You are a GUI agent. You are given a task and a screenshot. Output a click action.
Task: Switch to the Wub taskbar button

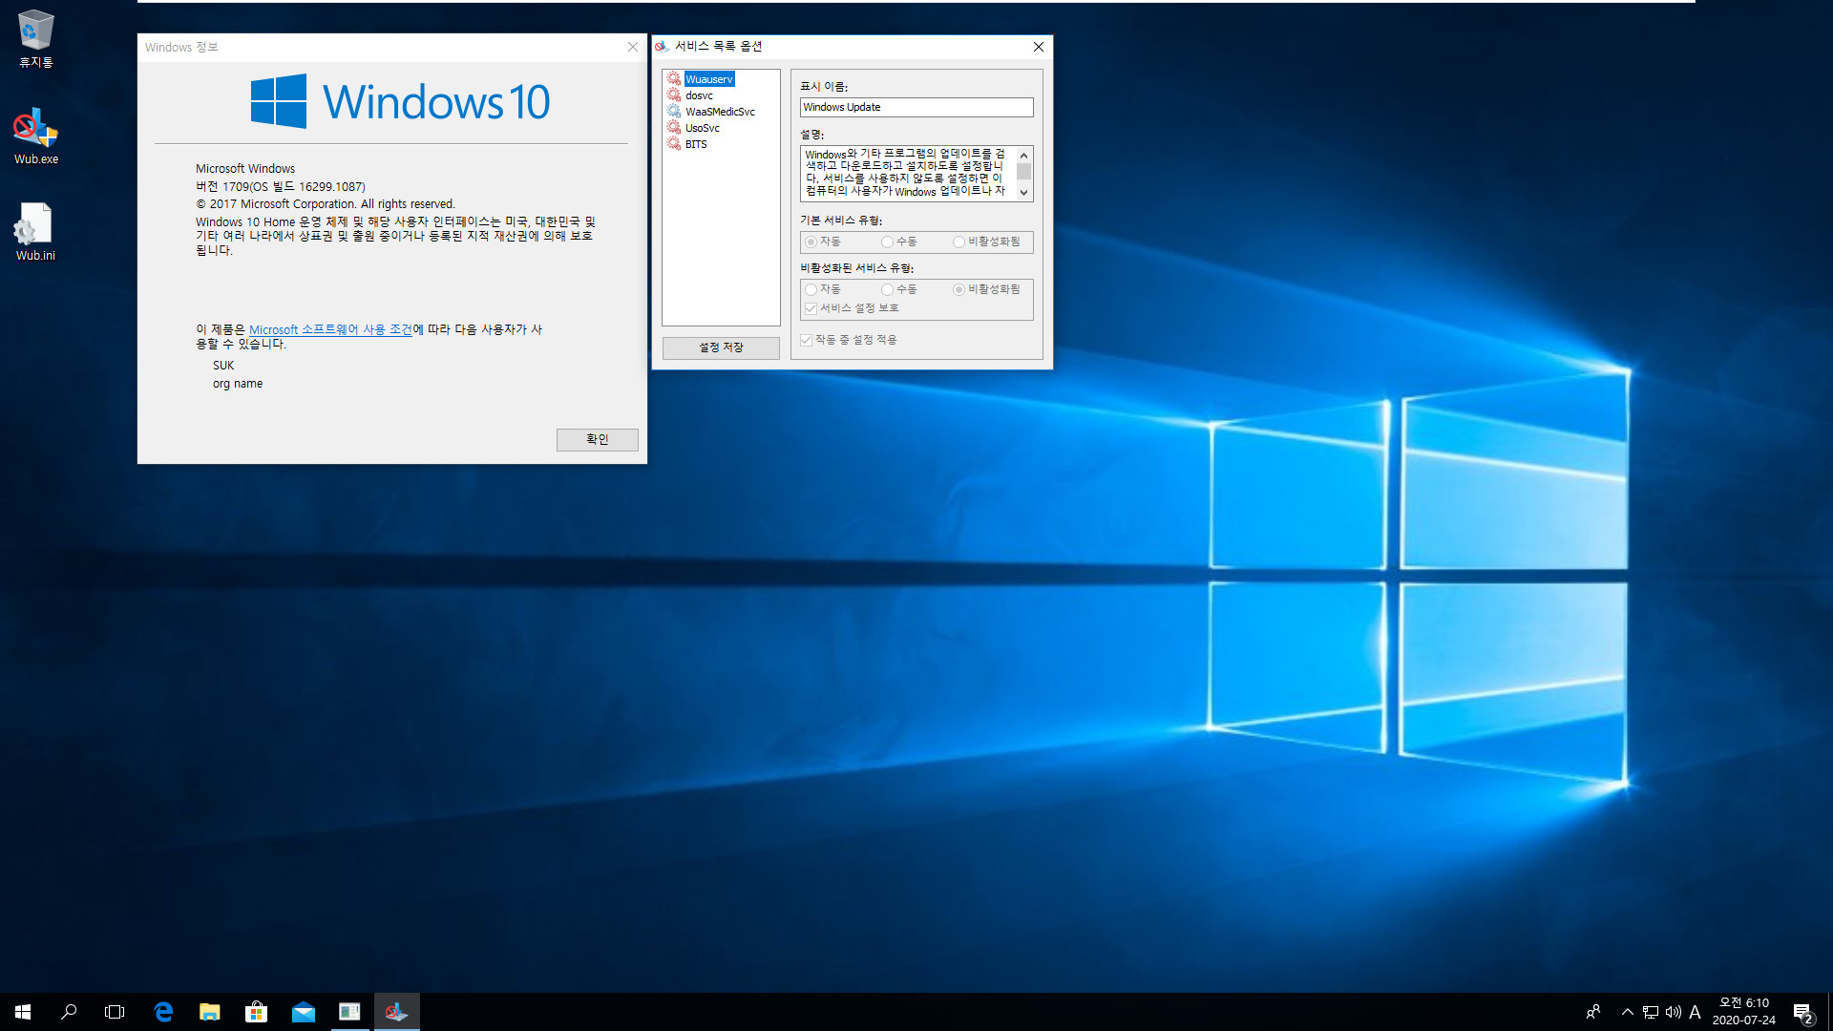pyautogui.click(x=397, y=1012)
